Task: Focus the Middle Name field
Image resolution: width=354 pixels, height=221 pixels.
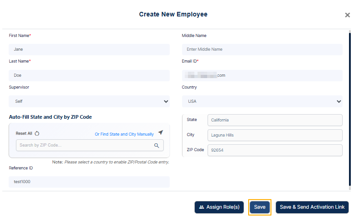Action: pos(262,49)
